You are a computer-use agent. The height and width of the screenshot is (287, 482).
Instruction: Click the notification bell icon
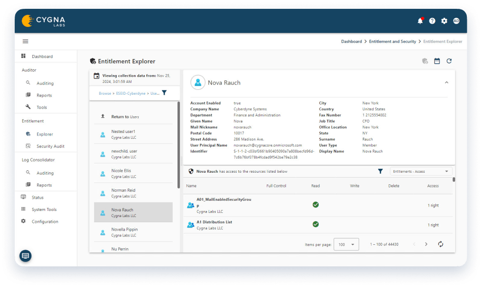tap(420, 21)
